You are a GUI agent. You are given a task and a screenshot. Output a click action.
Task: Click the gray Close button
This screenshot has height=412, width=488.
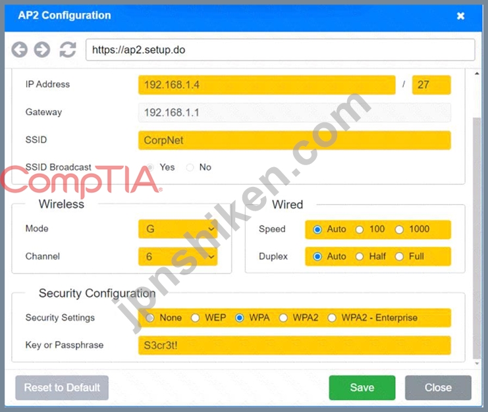pyautogui.click(x=438, y=388)
